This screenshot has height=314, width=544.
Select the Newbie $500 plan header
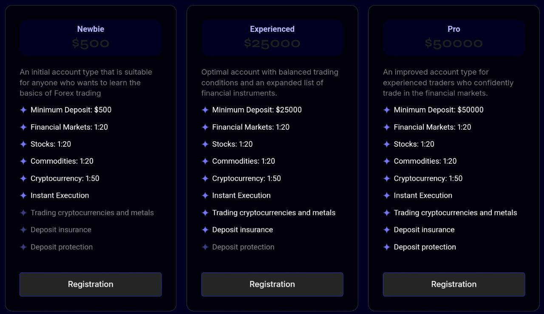click(91, 37)
